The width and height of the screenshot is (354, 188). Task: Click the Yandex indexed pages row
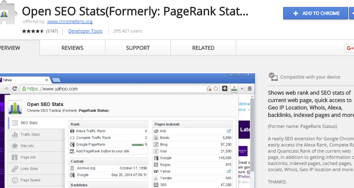coord(193,178)
